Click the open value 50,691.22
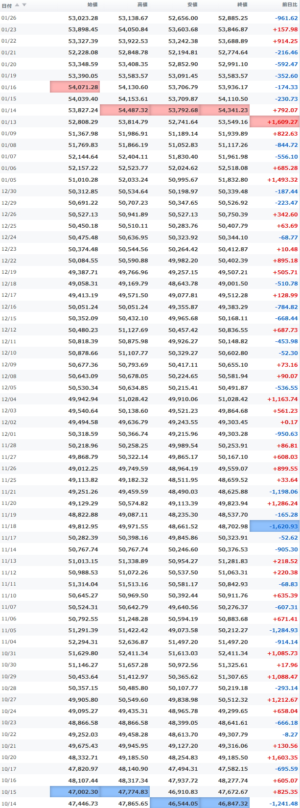 (83, 203)
